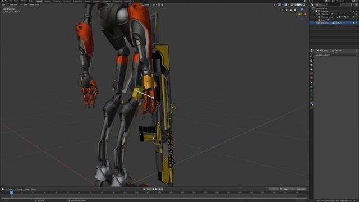Open the viewport shading options dropdown arrow
This screenshot has width=359, height=202.
point(306,5)
